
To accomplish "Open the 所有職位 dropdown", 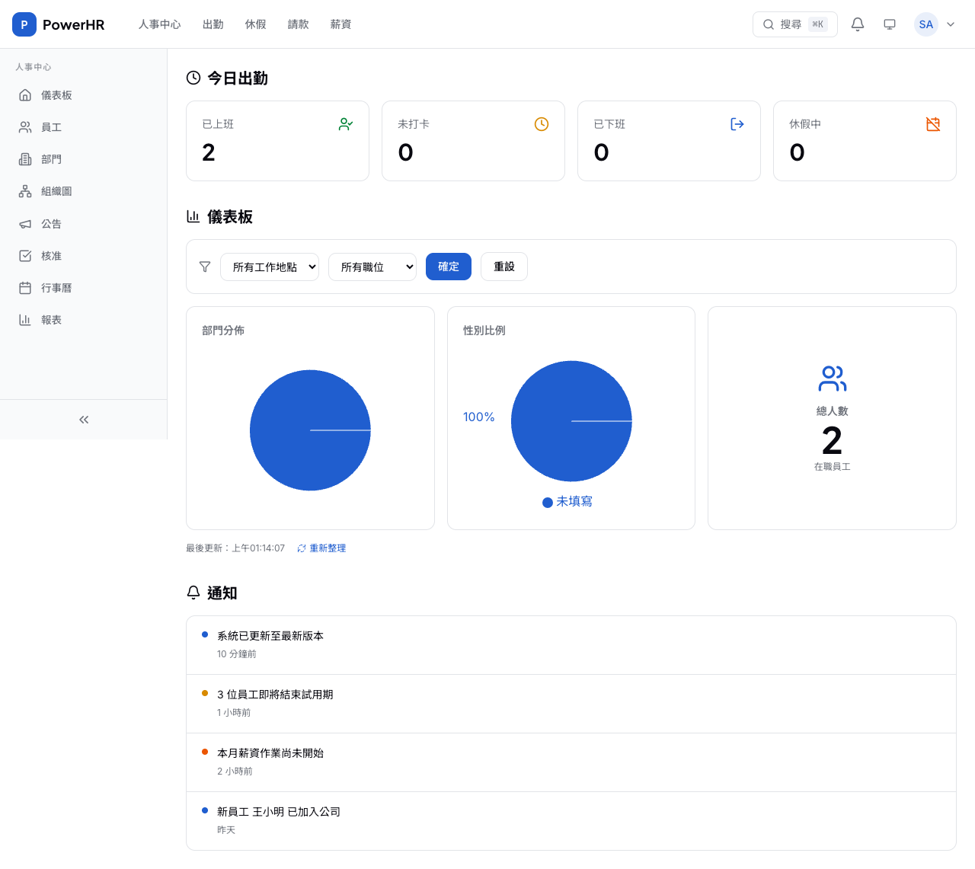I will point(372,267).
